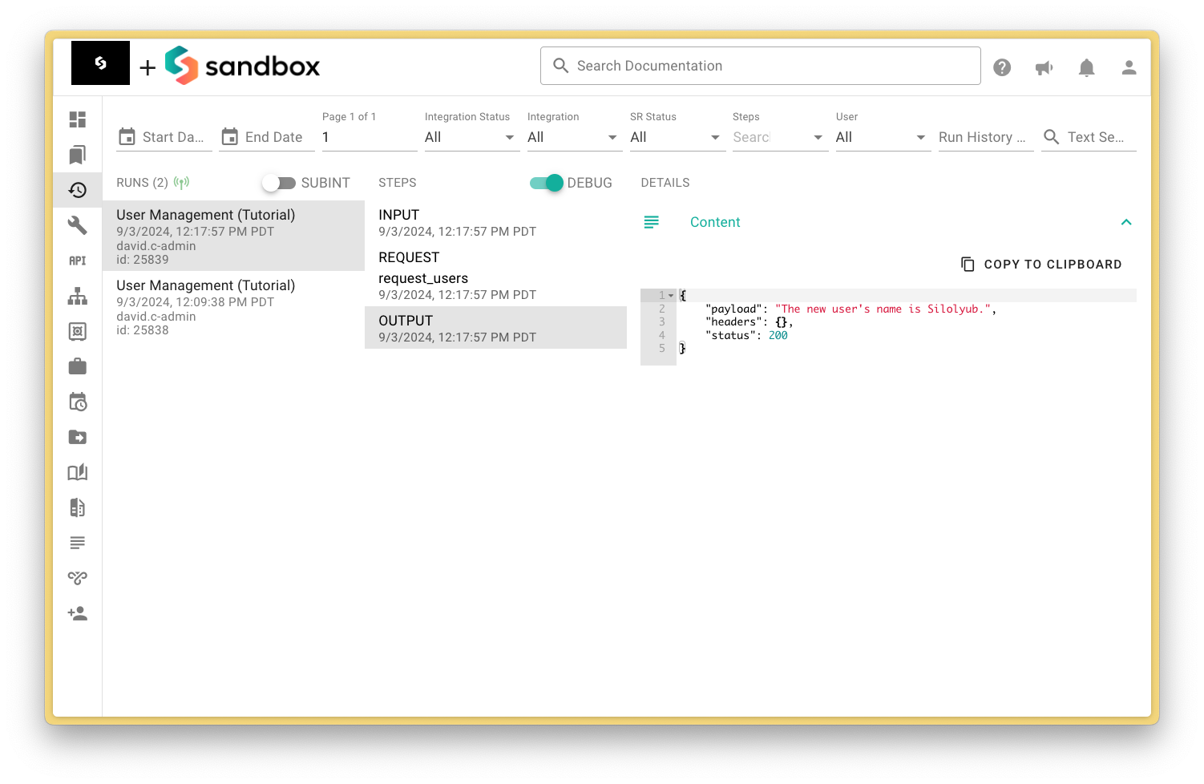Viewport: 1204px width, 784px height.
Task: Enable the SUBINT toggle
Action: pyautogui.click(x=278, y=183)
